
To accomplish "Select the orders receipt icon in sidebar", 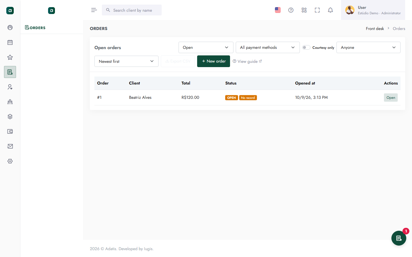I will [10, 72].
